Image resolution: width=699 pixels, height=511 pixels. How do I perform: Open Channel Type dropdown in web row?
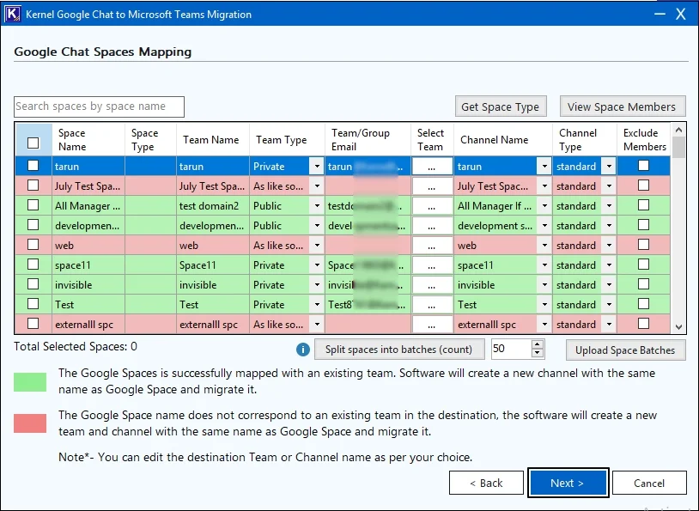pos(609,246)
